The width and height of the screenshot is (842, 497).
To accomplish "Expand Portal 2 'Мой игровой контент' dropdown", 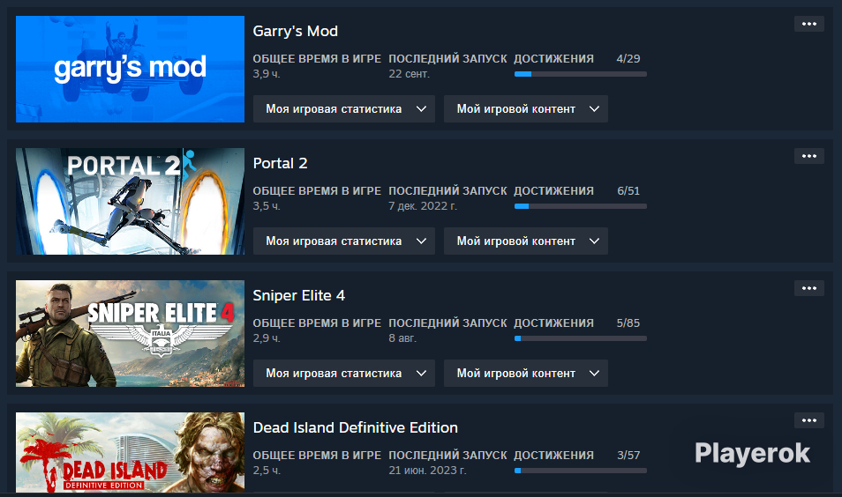I will 526,241.
